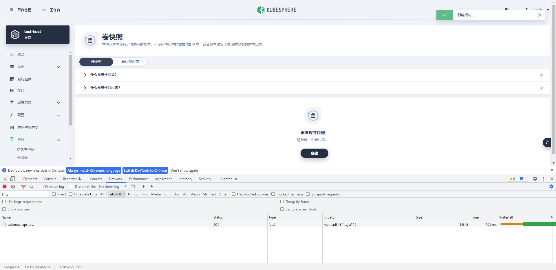Open 平台管理 via its gear icon
This screenshot has height=270, width=556.
point(12,10)
